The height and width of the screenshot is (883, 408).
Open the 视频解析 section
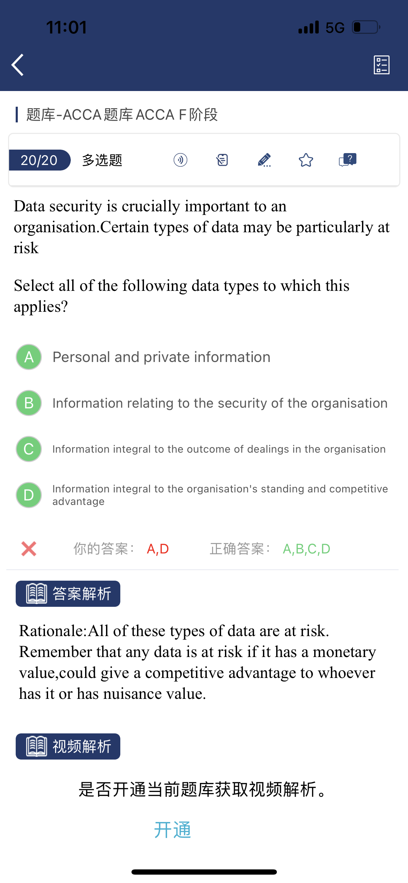tap(68, 746)
